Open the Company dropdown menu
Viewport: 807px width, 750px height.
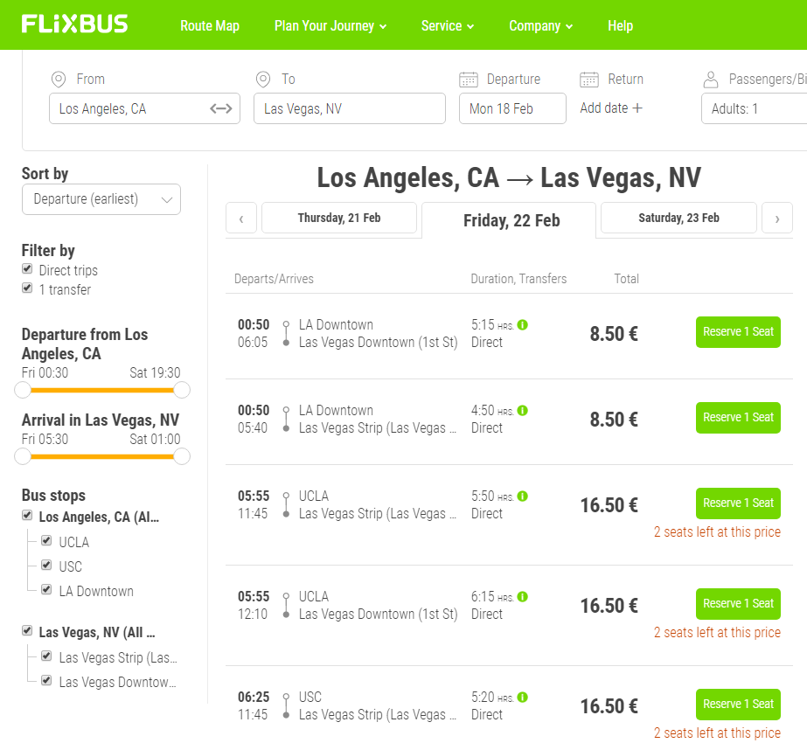(540, 25)
